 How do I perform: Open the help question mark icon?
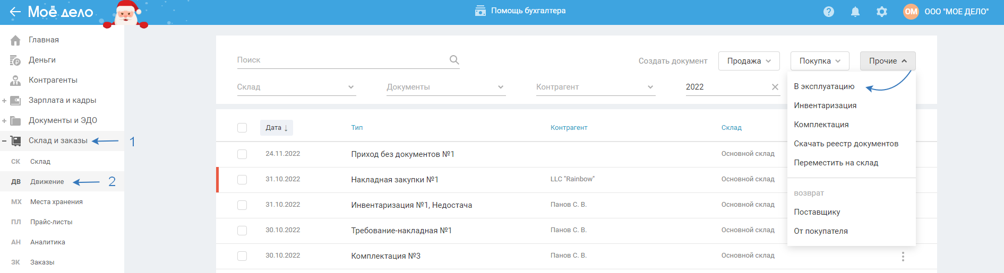point(829,12)
